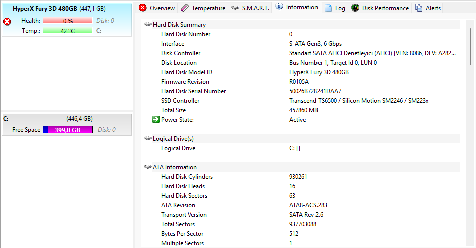Click ATA Revision value ATA8-ACS.283
Viewport: 476px width, 248px height.
pyautogui.click(x=308, y=205)
